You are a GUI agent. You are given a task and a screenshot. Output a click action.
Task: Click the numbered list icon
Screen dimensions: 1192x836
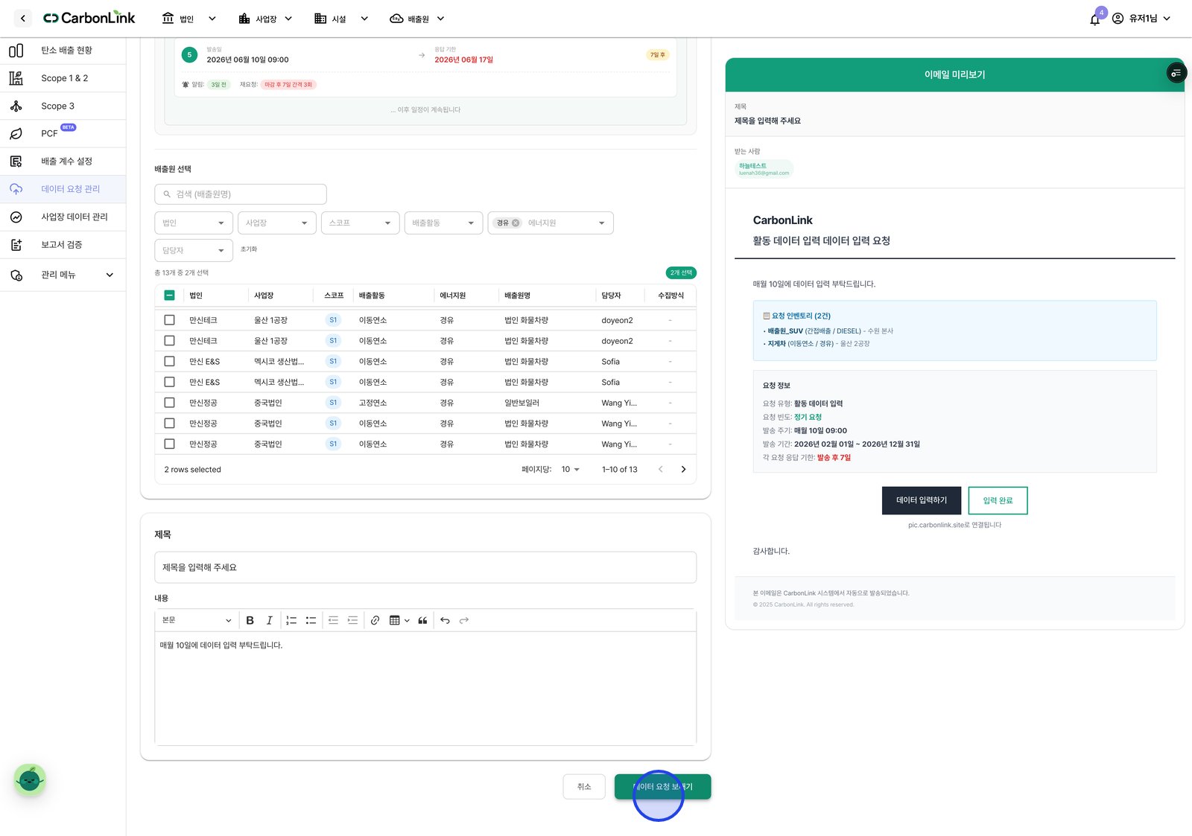click(291, 620)
